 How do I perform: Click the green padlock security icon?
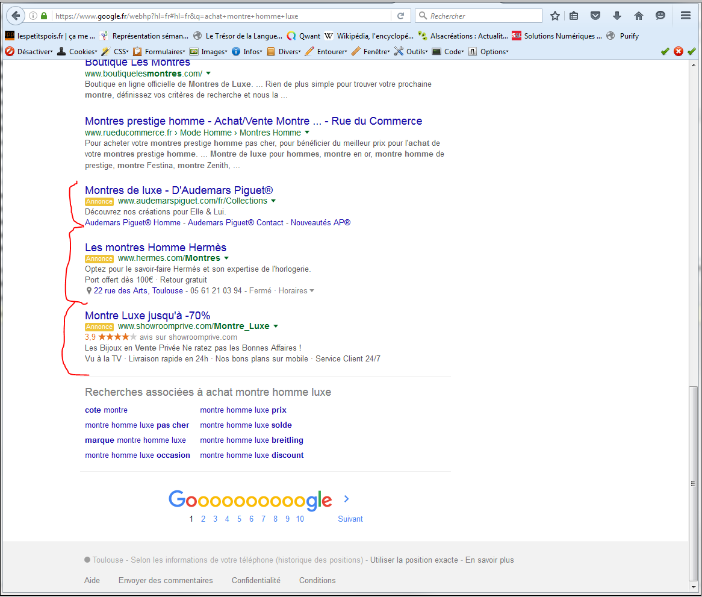pyautogui.click(x=44, y=16)
